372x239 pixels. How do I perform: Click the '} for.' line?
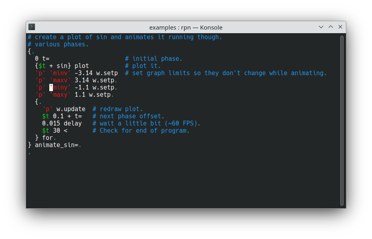45,138
